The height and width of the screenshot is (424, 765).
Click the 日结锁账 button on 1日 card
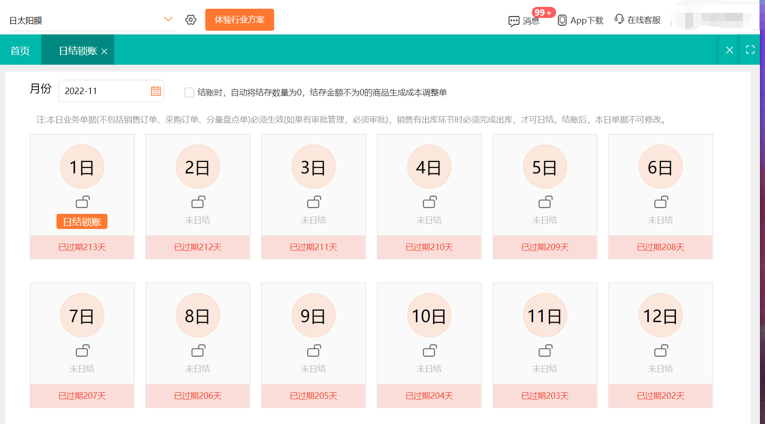coord(82,221)
